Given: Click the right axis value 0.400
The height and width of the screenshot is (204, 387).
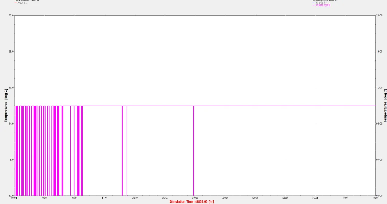Looking at the screenshot, I should 379,160.
